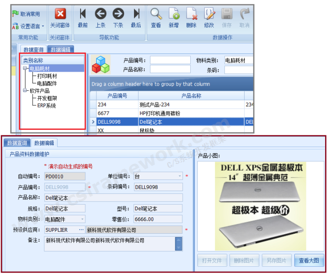Open the 设置语言 dropdown
Viewport: 328px width, 274px height.
(x=28, y=26)
